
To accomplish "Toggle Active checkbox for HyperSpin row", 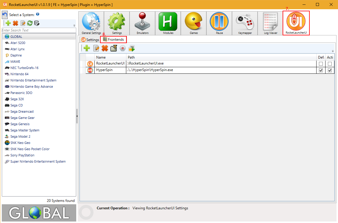I will [x=330, y=70].
